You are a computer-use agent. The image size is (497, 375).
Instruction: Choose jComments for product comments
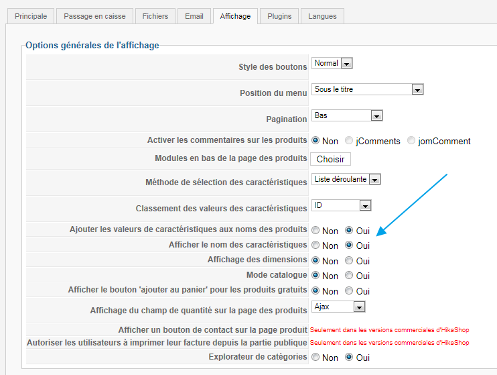point(349,140)
